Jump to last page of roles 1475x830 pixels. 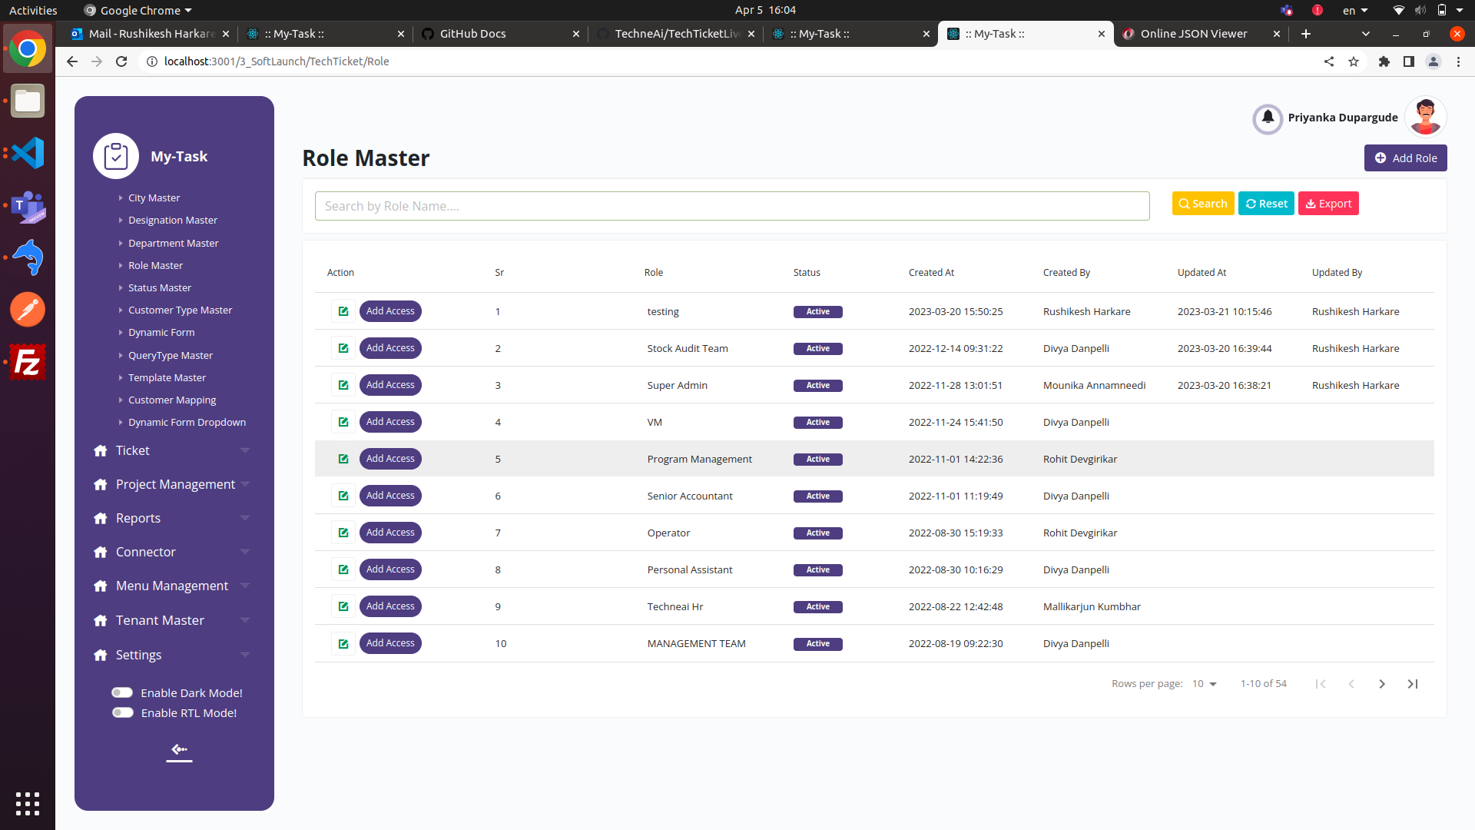[x=1413, y=684]
